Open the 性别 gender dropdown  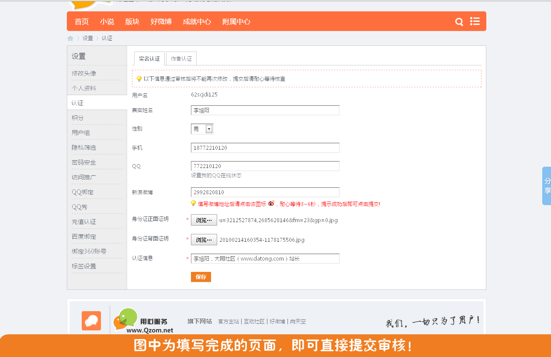(209, 129)
